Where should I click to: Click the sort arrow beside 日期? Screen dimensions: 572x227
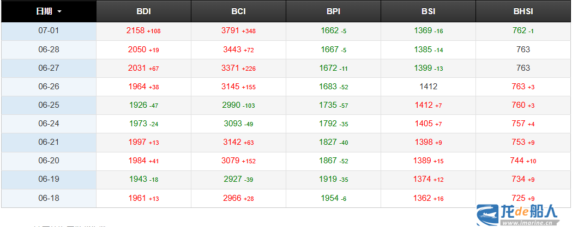click(x=59, y=11)
